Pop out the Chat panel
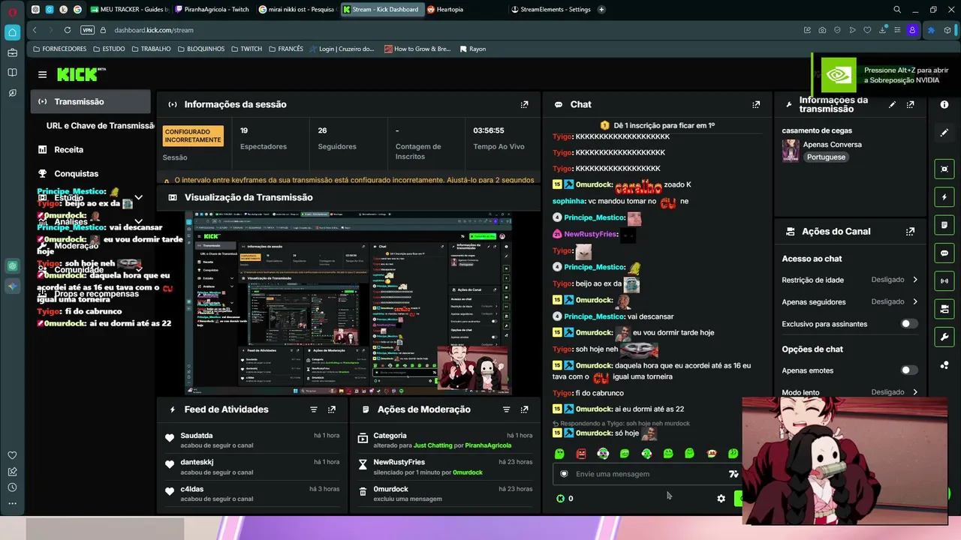 point(756,104)
